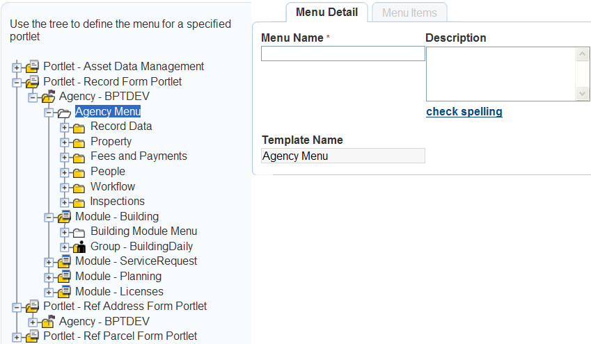The width and height of the screenshot is (591, 344).
Task: Click the Record Data folder icon
Action: (x=79, y=127)
